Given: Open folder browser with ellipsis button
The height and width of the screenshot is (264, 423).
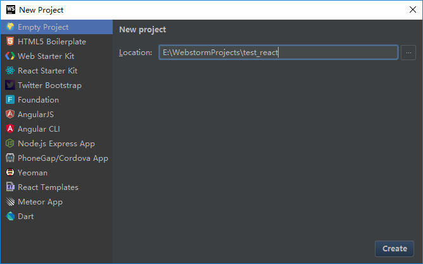Looking at the screenshot, I should [408, 53].
